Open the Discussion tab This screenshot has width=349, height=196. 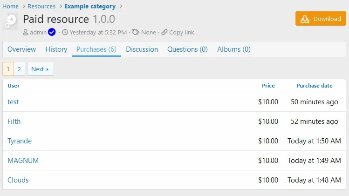[x=142, y=49]
